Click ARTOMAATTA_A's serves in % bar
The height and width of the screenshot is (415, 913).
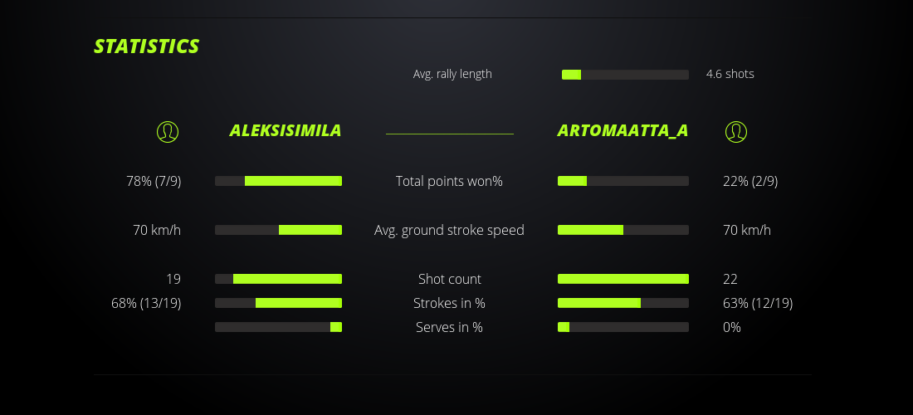pyautogui.click(x=622, y=327)
